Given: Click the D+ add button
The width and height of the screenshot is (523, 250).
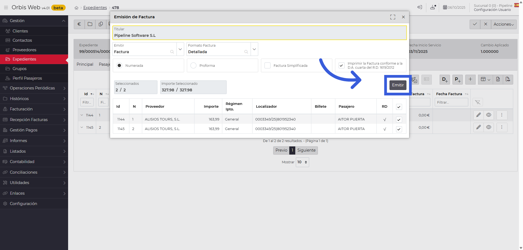Looking at the screenshot, I should coord(445,79).
